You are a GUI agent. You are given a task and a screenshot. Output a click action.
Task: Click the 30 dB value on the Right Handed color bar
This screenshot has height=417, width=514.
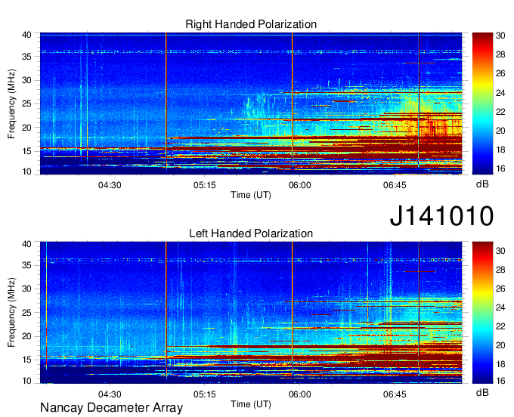[500, 36]
